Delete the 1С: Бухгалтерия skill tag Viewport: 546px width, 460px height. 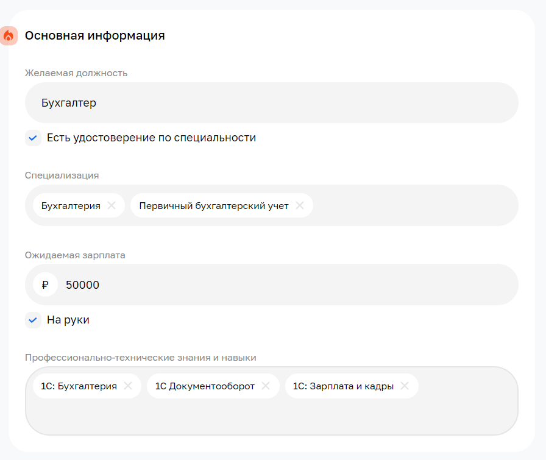[x=128, y=386]
